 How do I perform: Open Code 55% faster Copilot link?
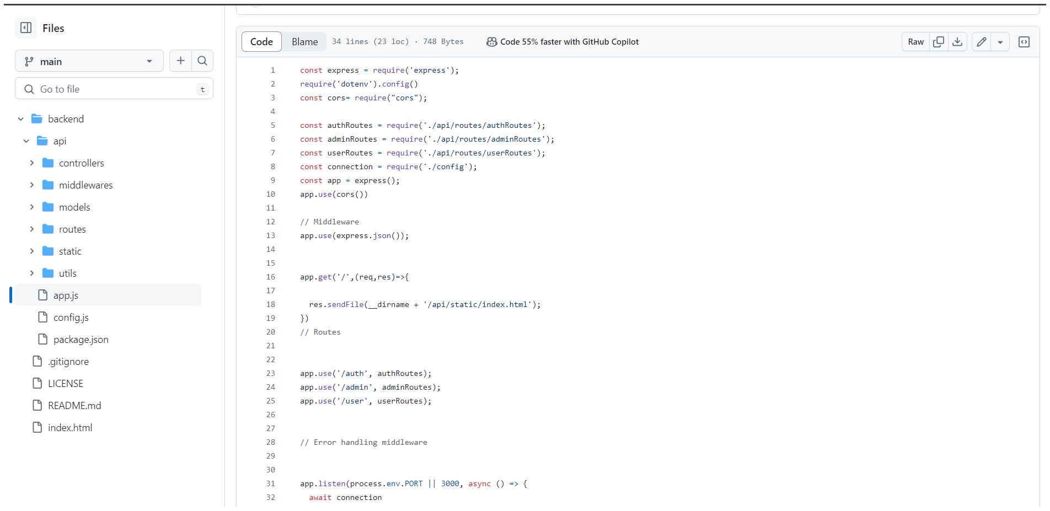569,42
